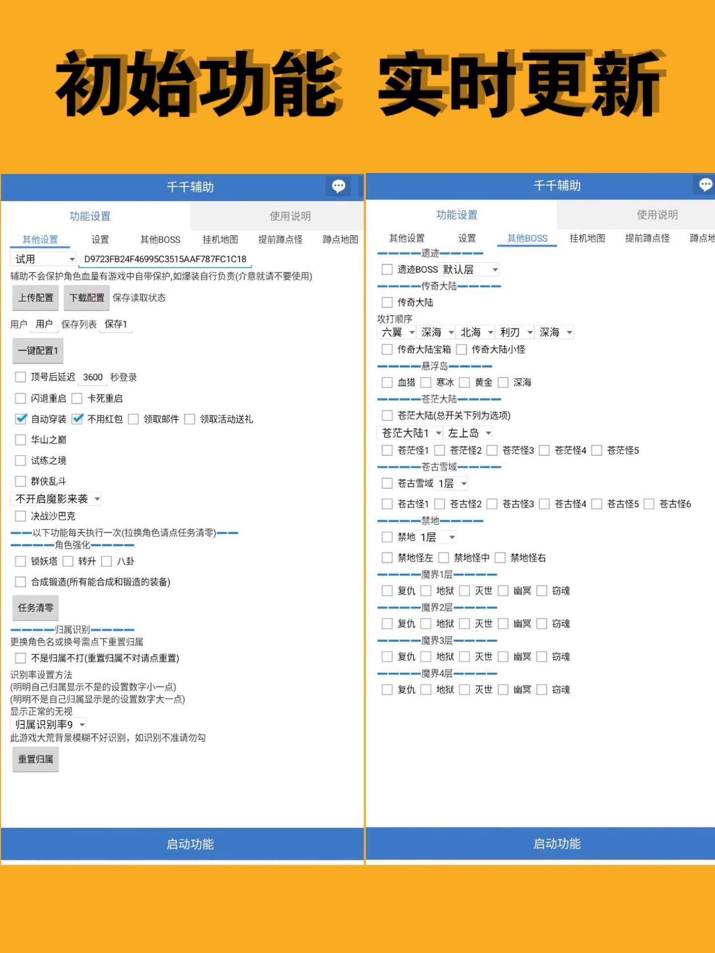Click 上传配置 button
Image resolution: width=715 pixels, height=953 pixels.
(x=36, y=298)
